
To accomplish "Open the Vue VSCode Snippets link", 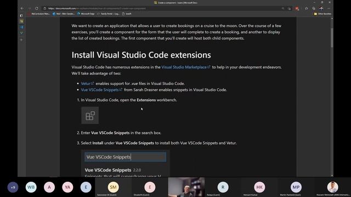I will [x=101, y=90].
